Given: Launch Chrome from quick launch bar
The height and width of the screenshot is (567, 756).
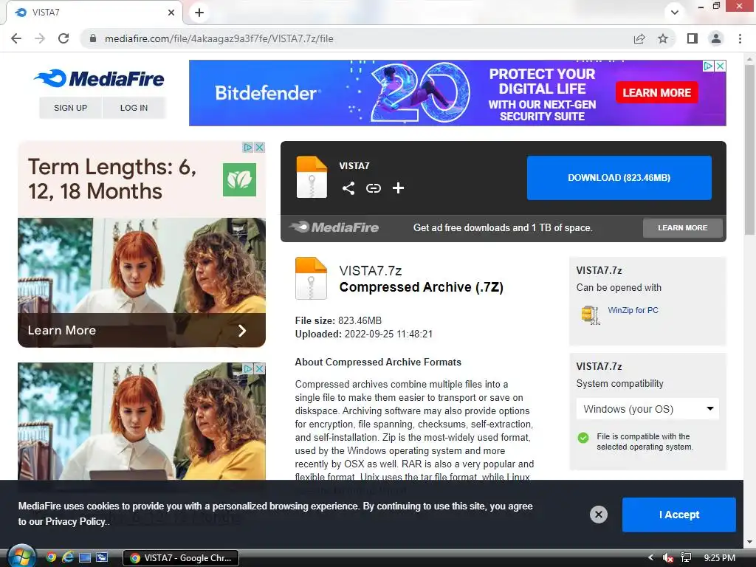Looking at the screenshot, I should point(51,557).
